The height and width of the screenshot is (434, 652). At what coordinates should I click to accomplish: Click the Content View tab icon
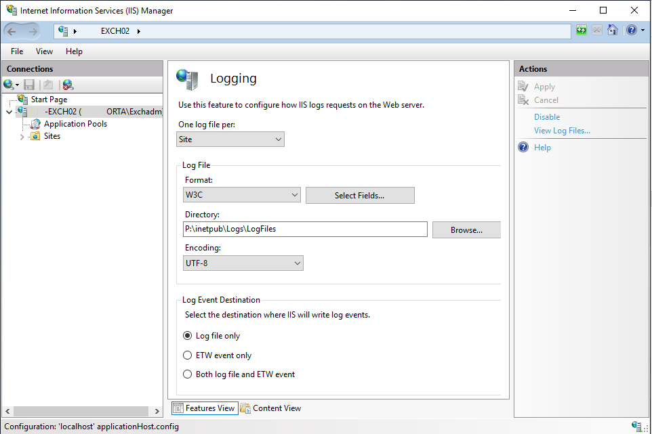[x=245, y=408]
